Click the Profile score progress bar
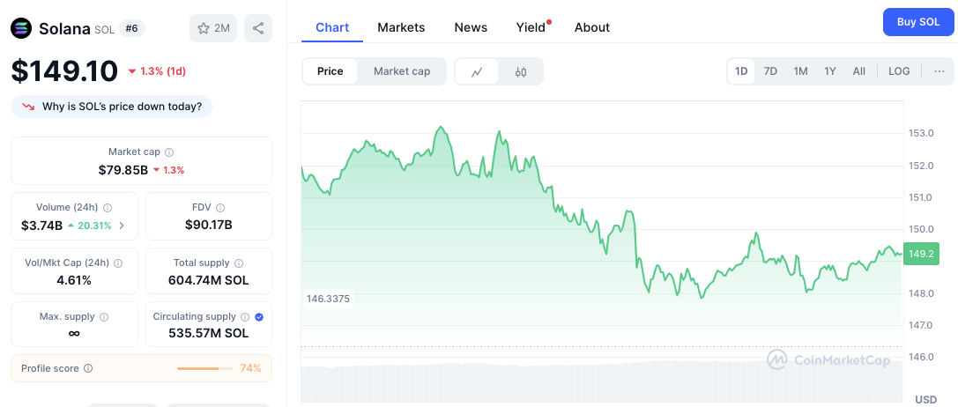 click(205, 368)
